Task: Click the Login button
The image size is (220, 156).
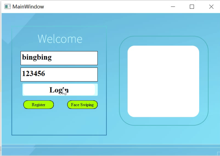Action: coord(60,90)
